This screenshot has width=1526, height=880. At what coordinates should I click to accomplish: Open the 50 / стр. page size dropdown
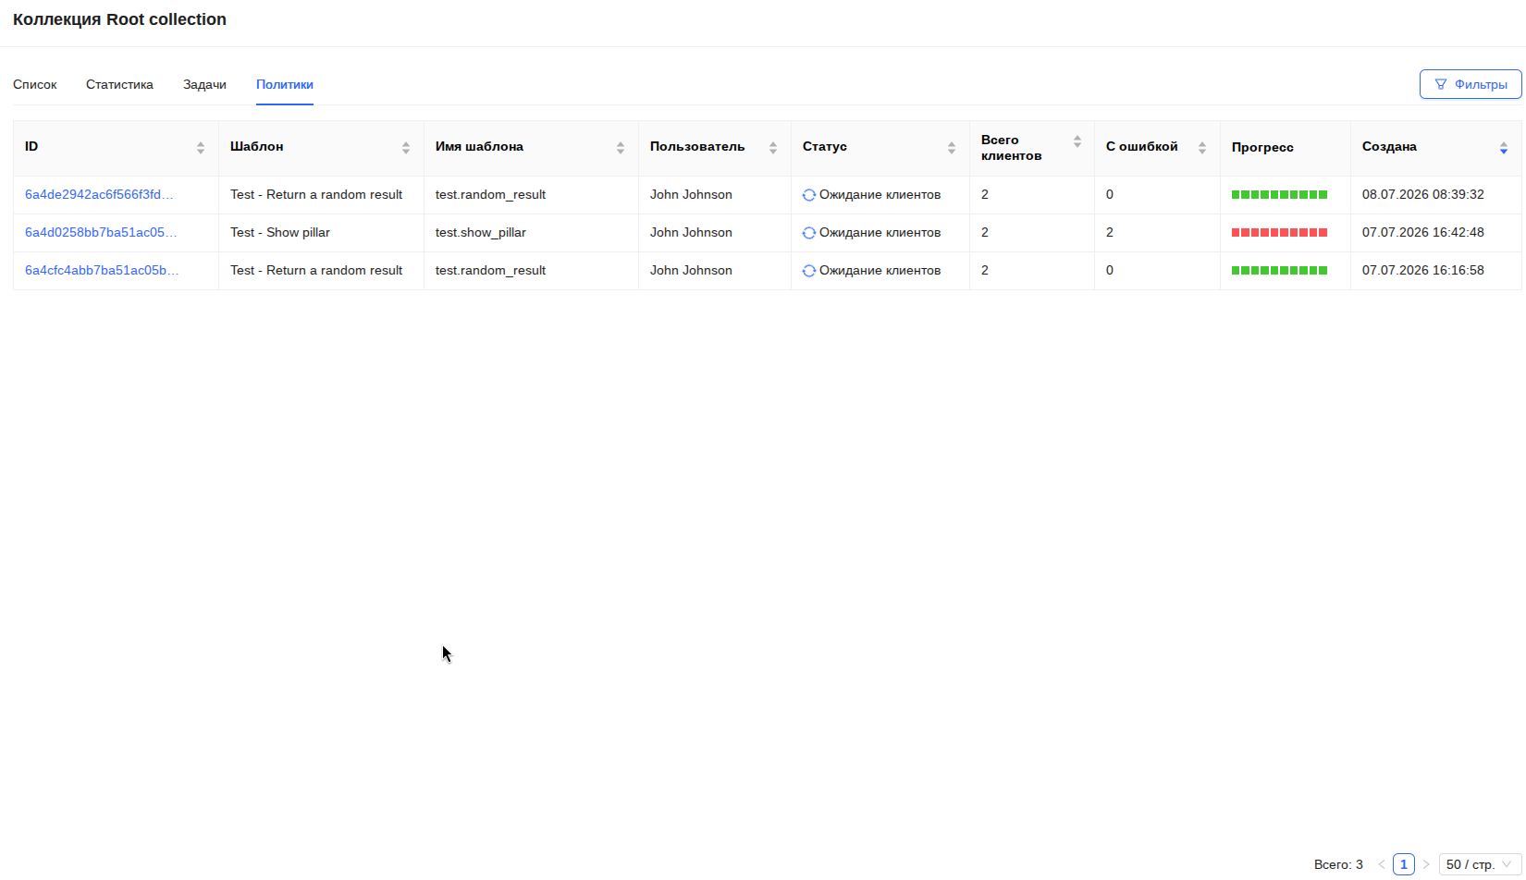[x=1481, y=864]
